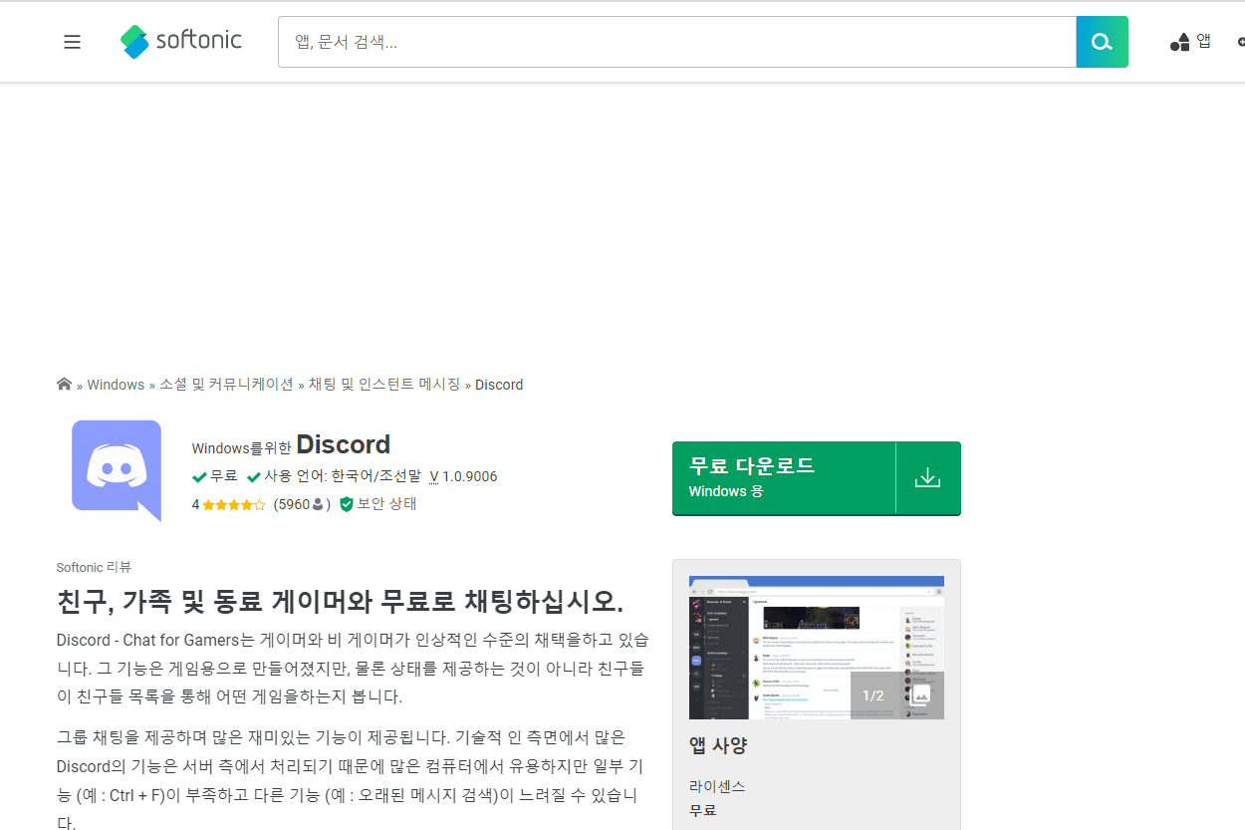The image size is (1245, 830).
Task: Click the download arrow icon
Action: [928, 477]
